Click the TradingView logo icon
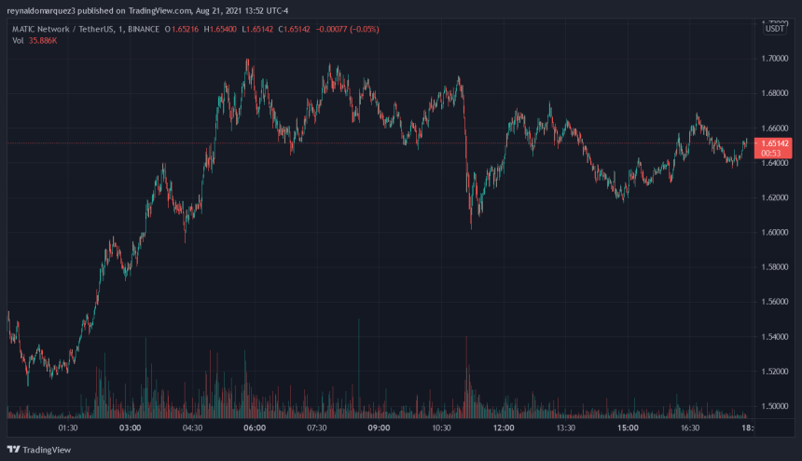Screen dimensions: 802x461 click(x=13, y=449)
